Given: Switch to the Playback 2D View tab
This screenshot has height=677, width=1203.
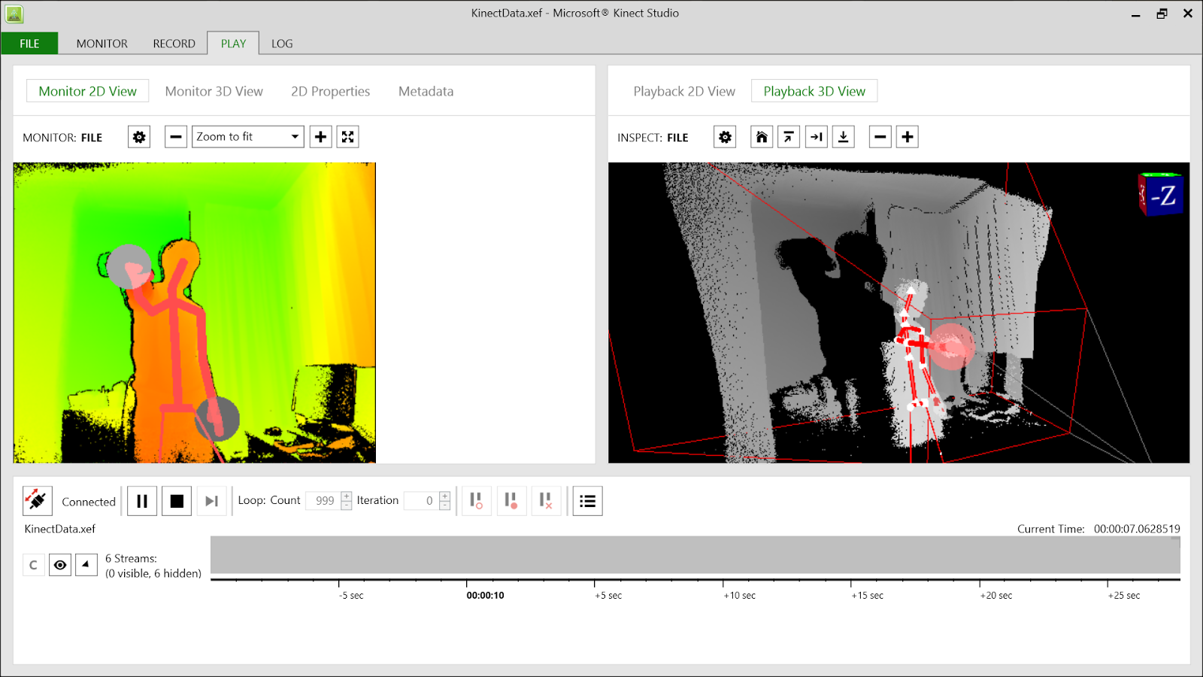Looking at the screenshot, I should coord(683,90).
